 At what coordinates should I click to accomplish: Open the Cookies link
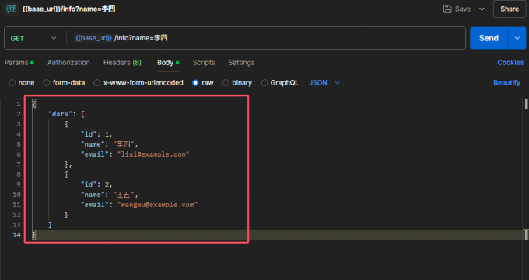tap(510, 63)
